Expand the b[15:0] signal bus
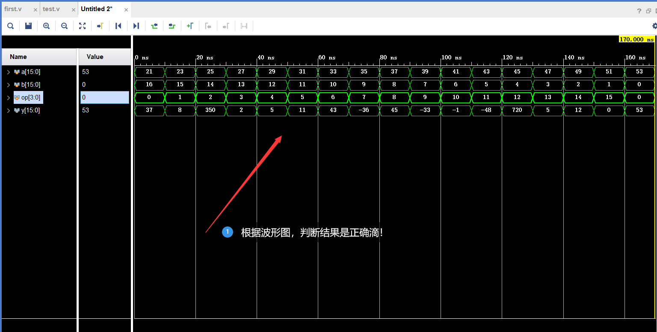 coord(9,85)
